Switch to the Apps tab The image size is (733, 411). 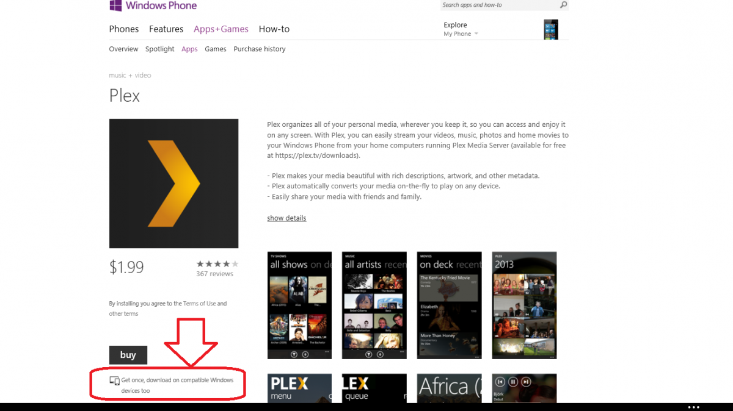pos(189,49)
